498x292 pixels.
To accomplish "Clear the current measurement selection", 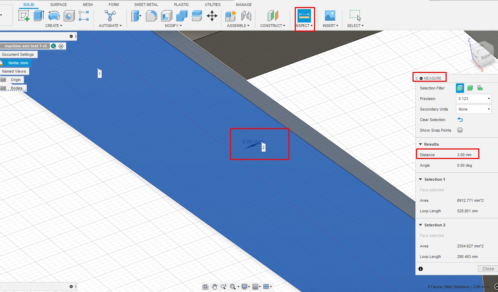I will 460,119.
